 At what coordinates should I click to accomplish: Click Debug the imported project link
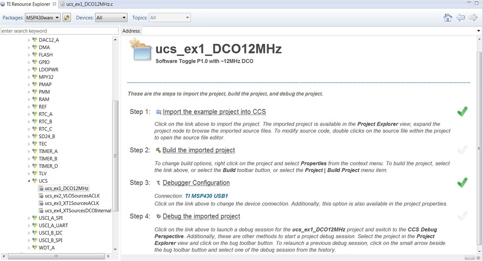[201, 216]
